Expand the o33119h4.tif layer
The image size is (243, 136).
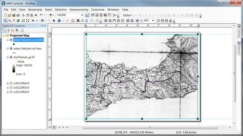(x=8, y=92)
